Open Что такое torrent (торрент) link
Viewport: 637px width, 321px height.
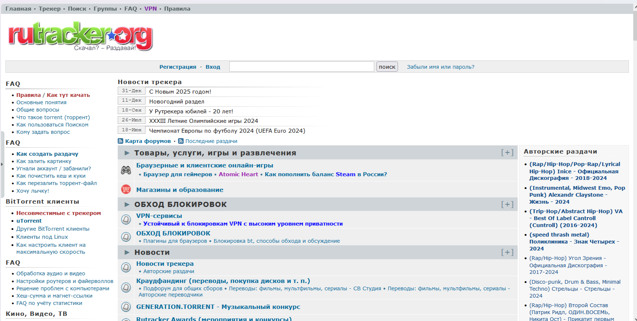[53, 117]
